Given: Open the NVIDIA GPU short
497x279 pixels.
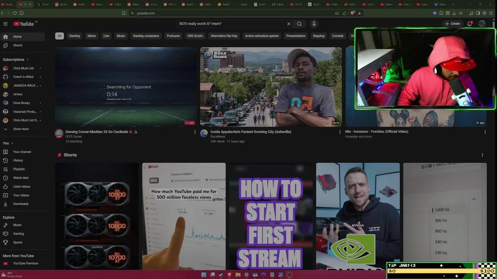Looking at the screenshot, I should (358, 216).
